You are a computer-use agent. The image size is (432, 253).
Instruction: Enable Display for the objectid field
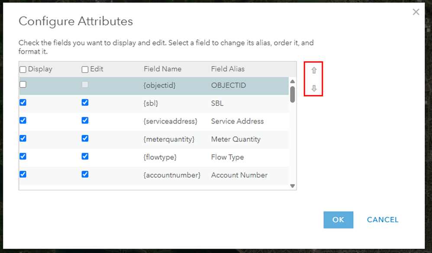coord(23,85)
